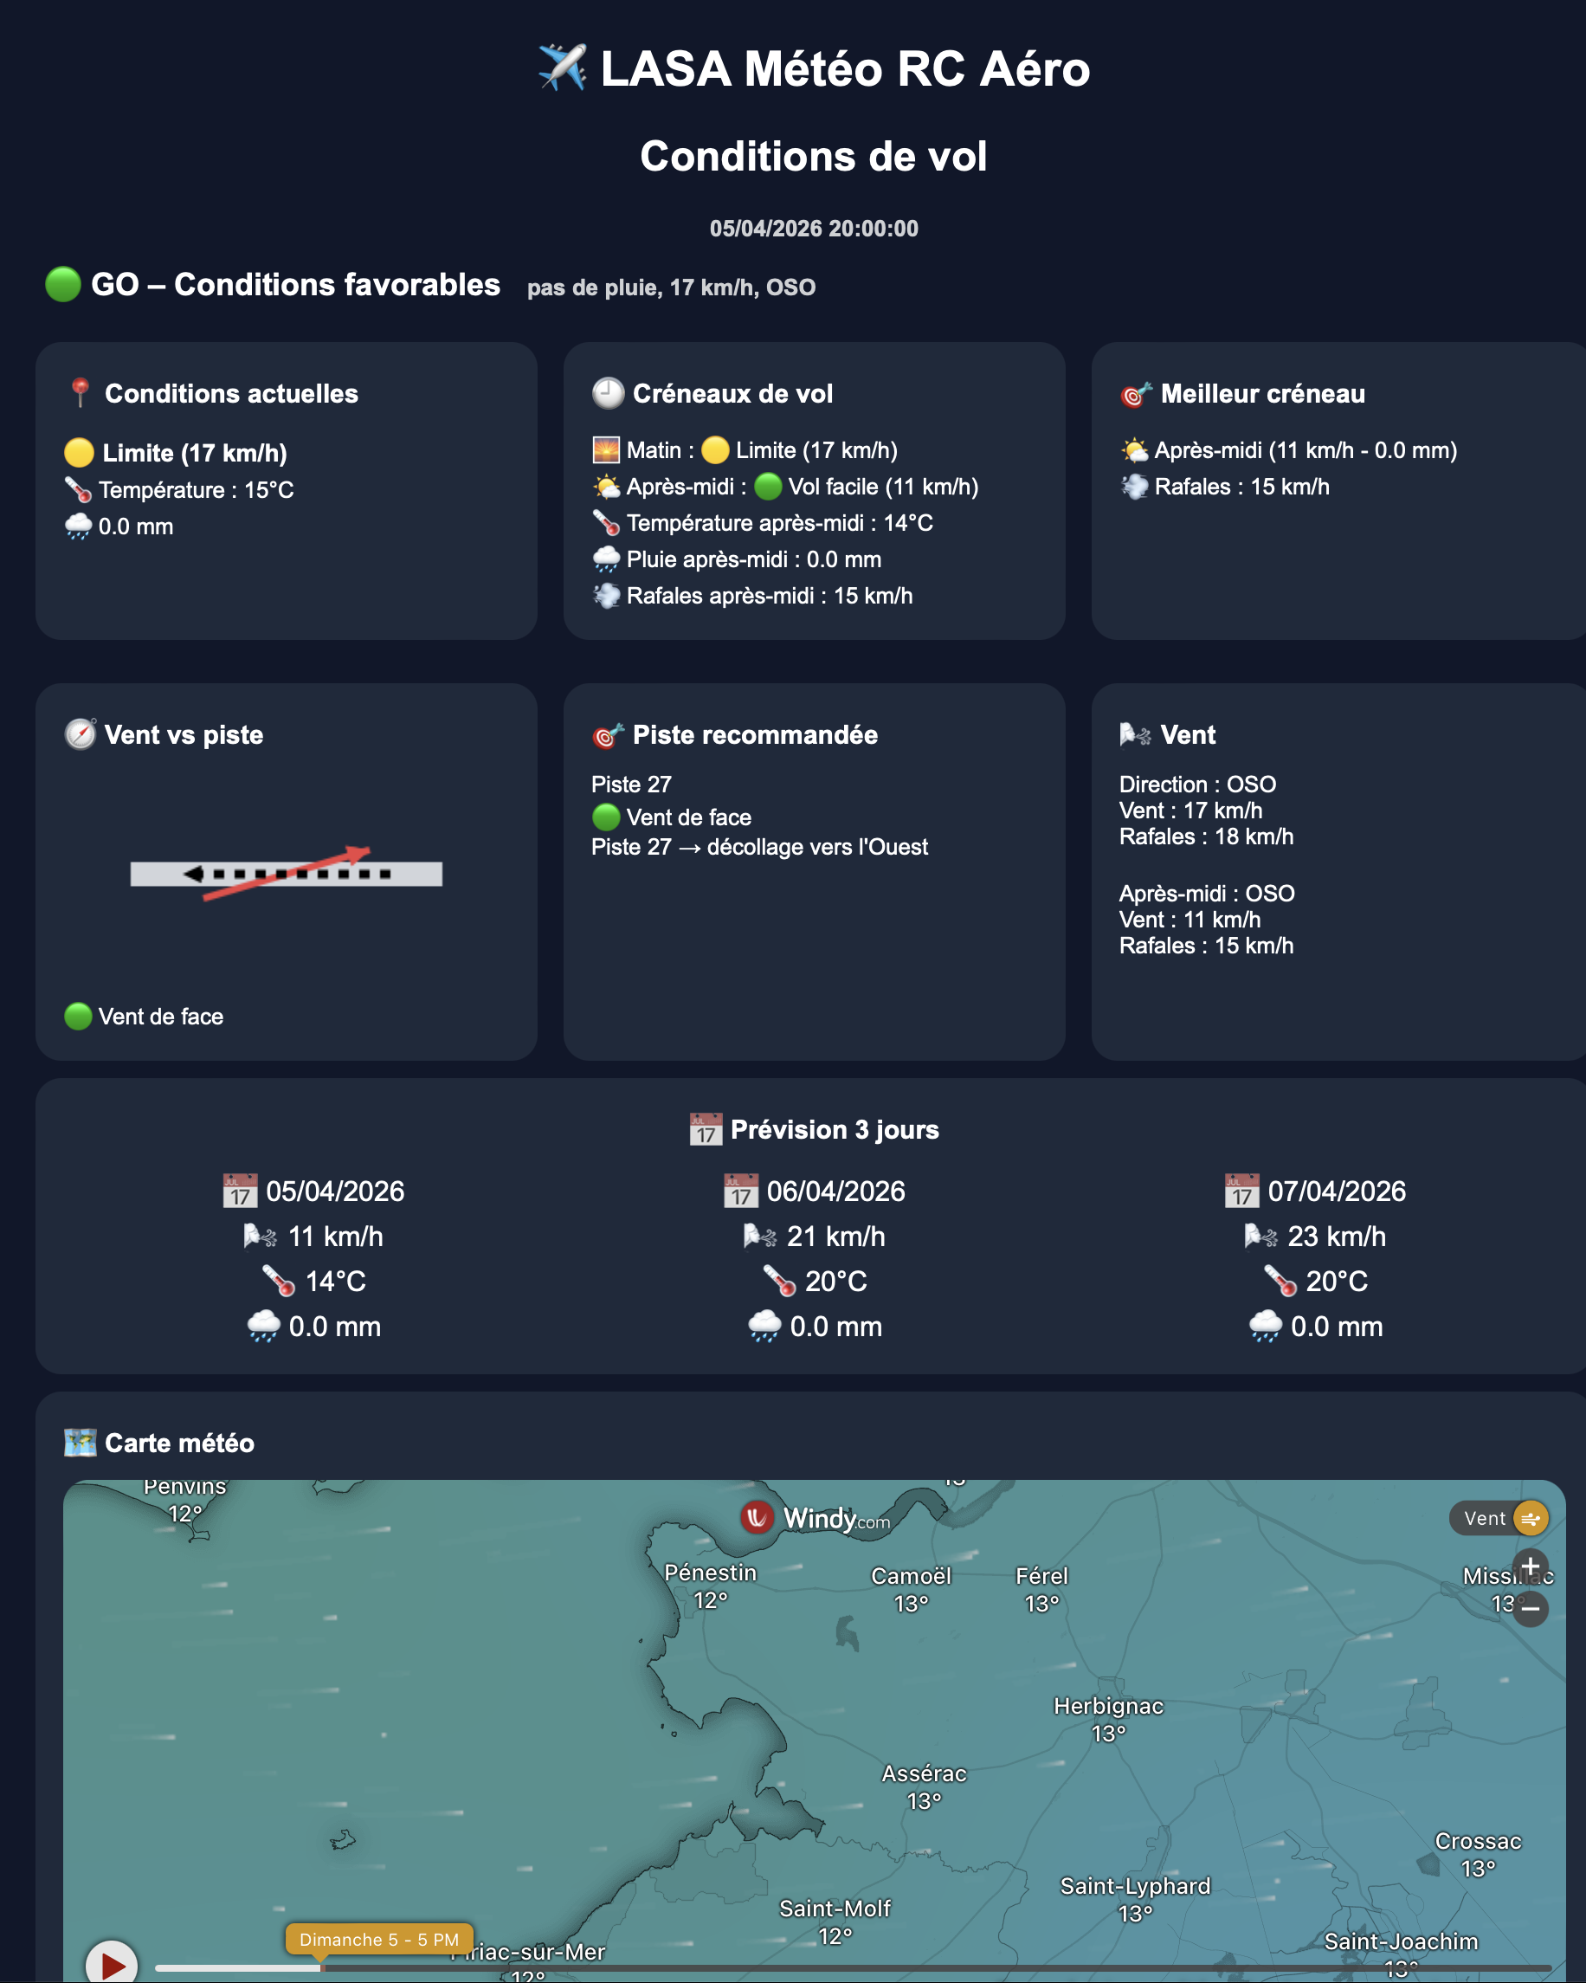Click the compass icon beside Vent vs piste
Image resolution: width=1586 pixels, height=1983 pixels.
tap(81, 734)
